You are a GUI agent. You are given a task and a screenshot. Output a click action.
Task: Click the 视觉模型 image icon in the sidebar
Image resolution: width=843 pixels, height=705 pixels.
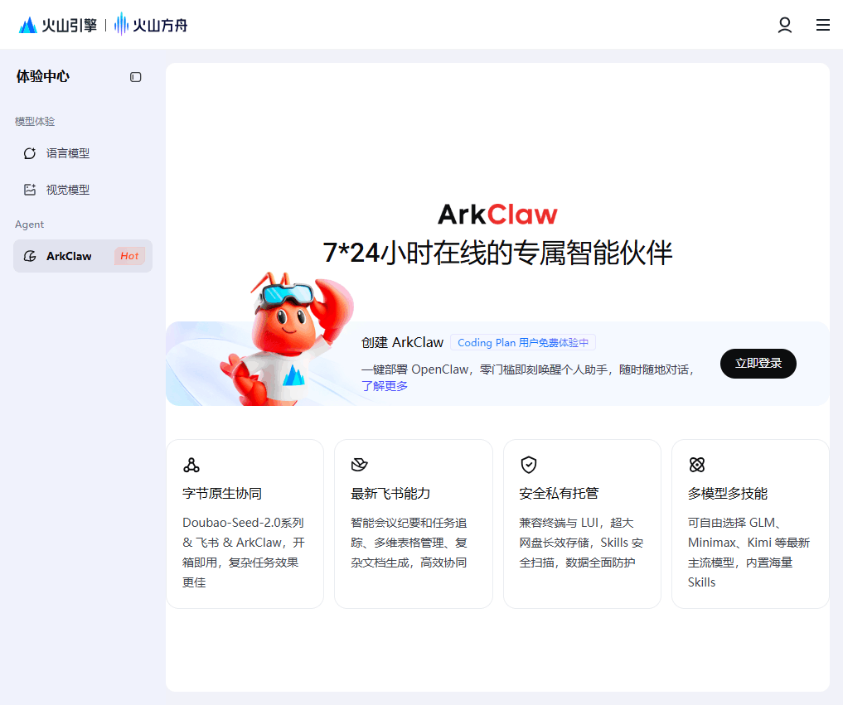click(30, 190)
